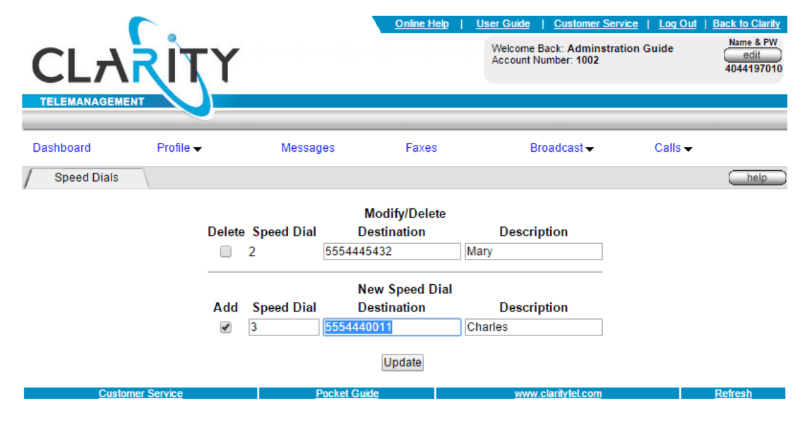
Task: Open the Online Help link
Action: (421, 24)
